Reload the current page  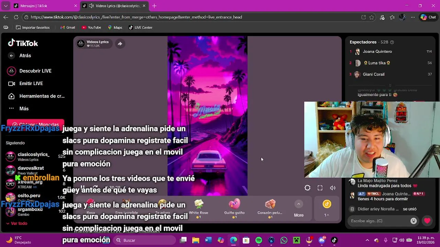(x=16, y=17)
